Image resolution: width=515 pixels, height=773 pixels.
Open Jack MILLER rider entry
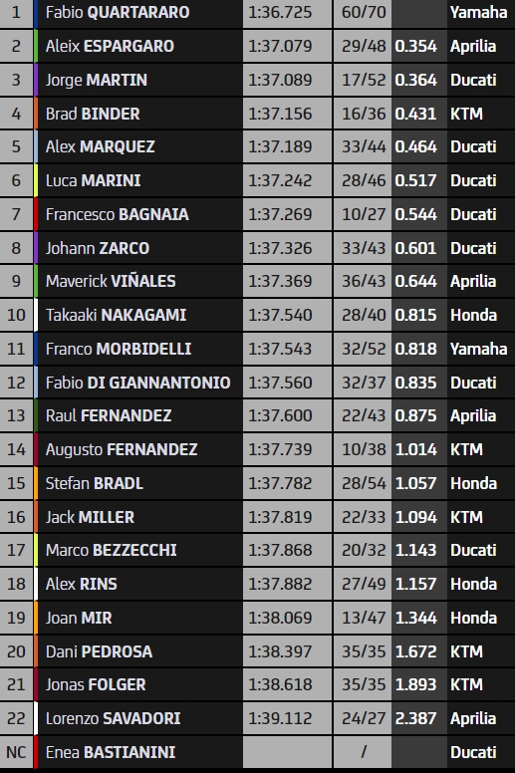coord(90,517)
